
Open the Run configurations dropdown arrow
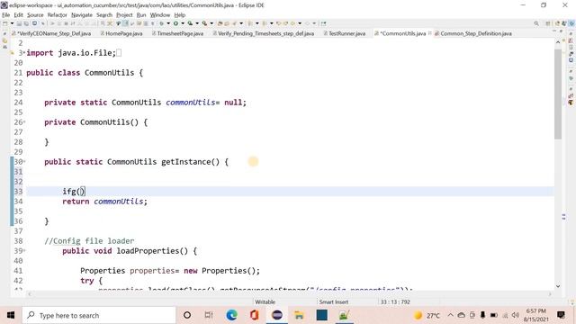[x=183, y=23]
